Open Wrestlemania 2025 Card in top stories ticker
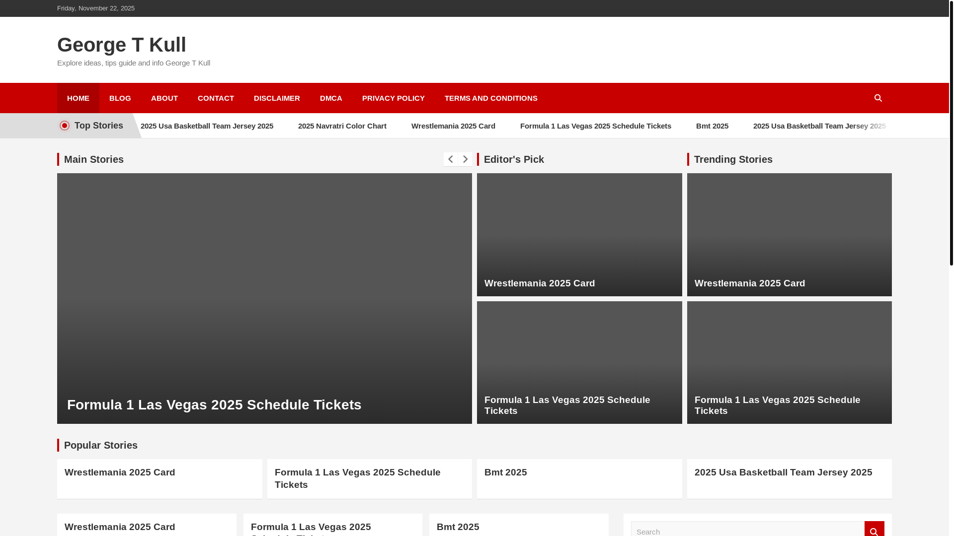 (x=453, y=126)
